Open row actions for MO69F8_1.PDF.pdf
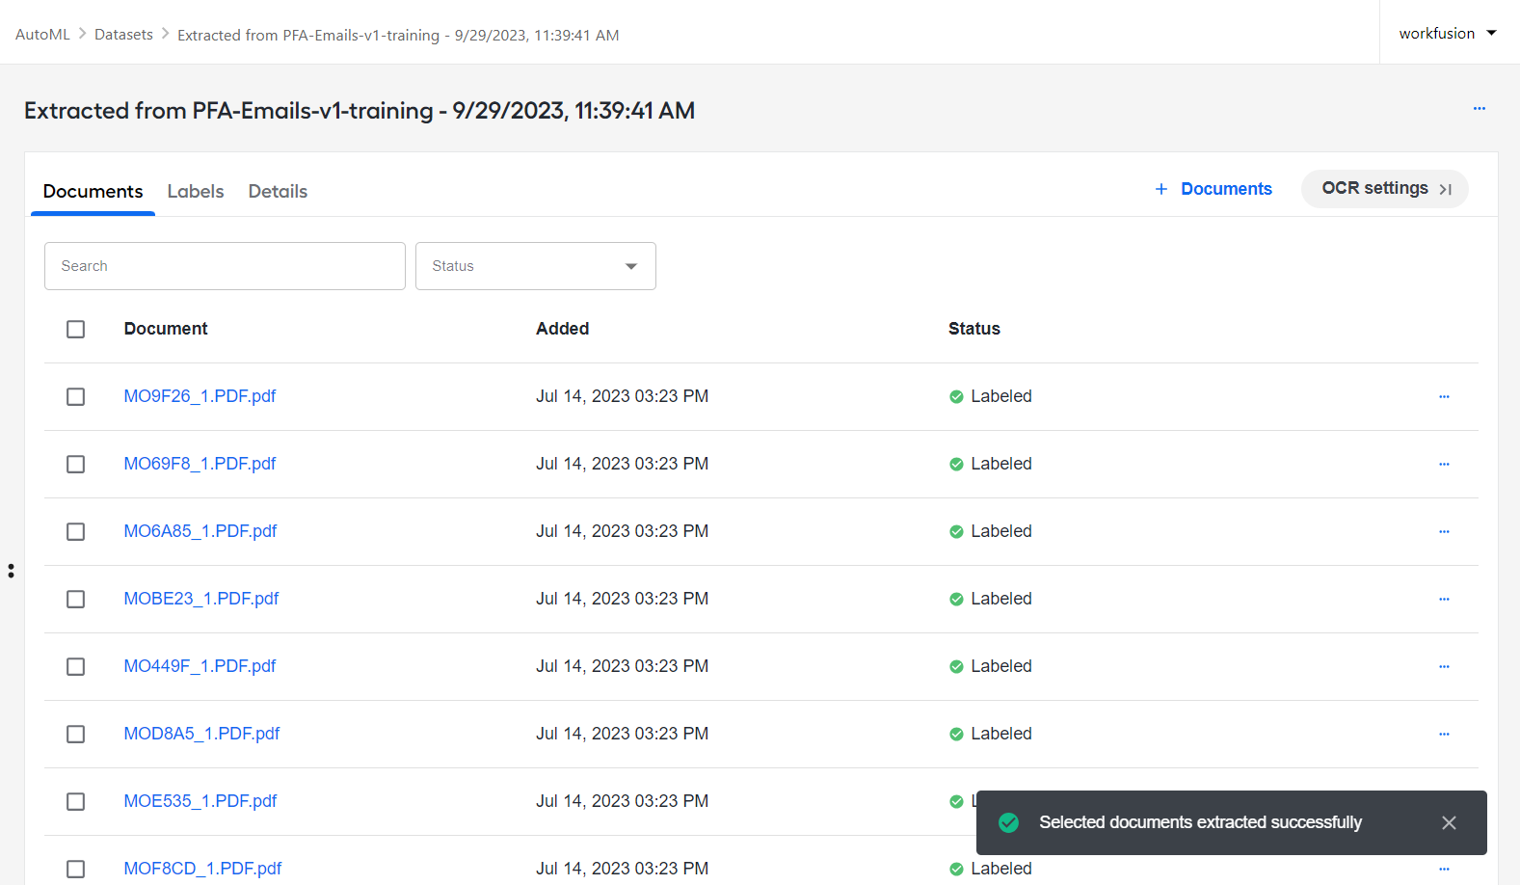The height and width of the screenshot is (885, 1520). click(1444, 464)
